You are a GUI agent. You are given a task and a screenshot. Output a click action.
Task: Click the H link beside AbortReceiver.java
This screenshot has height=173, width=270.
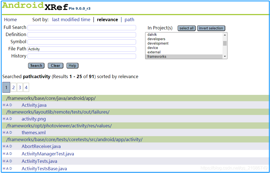4,146
